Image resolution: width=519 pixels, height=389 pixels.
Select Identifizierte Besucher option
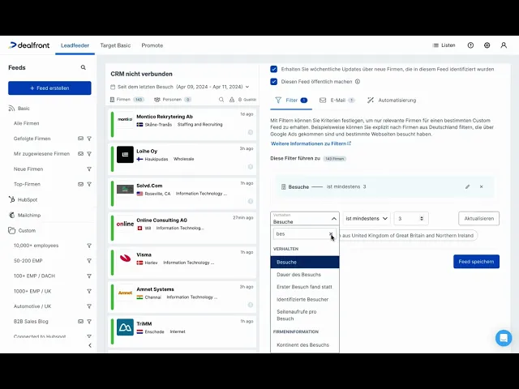[x=305, y=299]
